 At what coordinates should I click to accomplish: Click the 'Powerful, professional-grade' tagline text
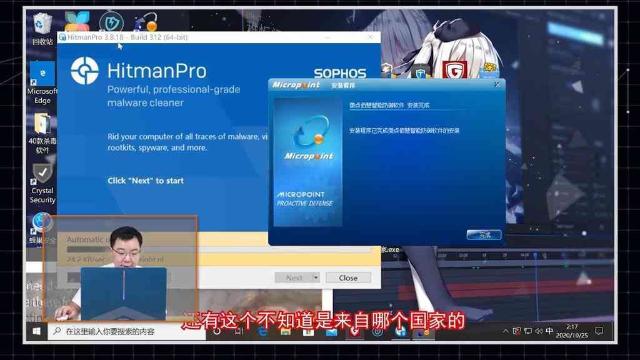pyautogui.click(x=174, y=89)
